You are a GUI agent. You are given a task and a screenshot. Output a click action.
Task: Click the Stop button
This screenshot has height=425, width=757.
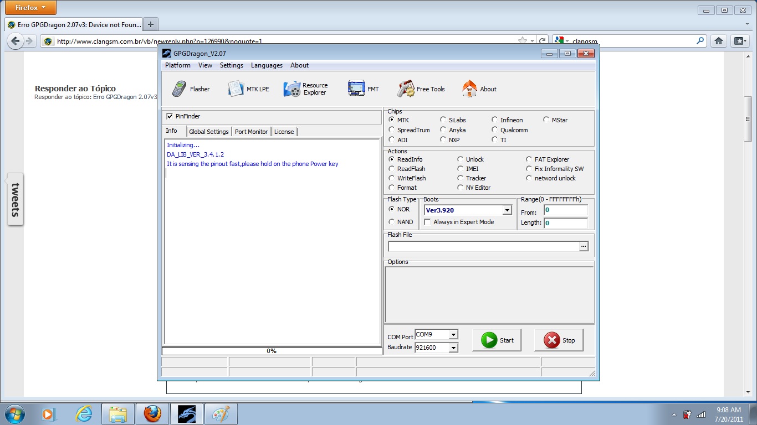click(559, 340)
